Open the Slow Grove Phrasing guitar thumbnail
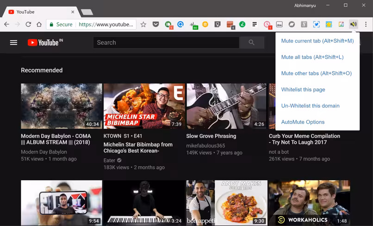 [227, 106]
